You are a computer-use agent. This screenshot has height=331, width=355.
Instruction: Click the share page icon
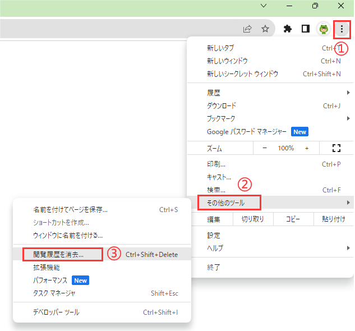(x=247, y=29)
